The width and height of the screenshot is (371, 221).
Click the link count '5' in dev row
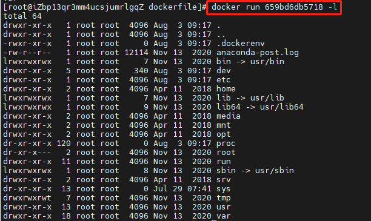(69, 71)
